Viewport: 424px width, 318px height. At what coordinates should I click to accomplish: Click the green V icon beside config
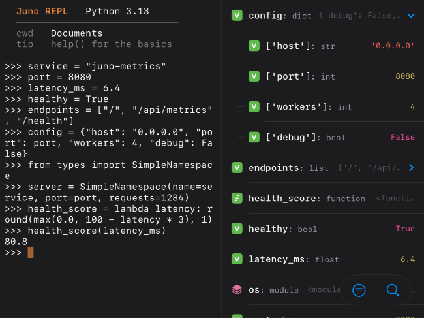(x=237, y=16)
